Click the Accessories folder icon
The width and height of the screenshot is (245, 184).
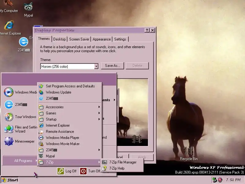(x=41, y=107)
